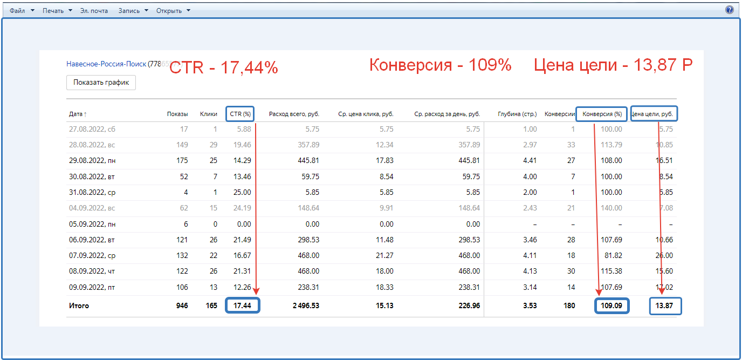742x360 pixels.
Task: Click Эл. почта menu item
Action: (x=94, y=10)
